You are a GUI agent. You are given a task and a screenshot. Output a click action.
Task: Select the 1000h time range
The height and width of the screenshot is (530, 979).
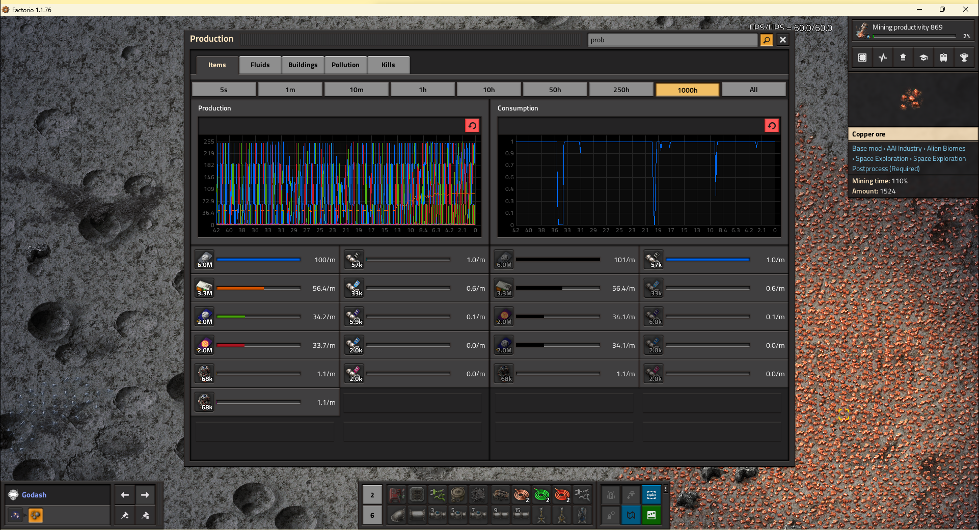click(688, 90)
